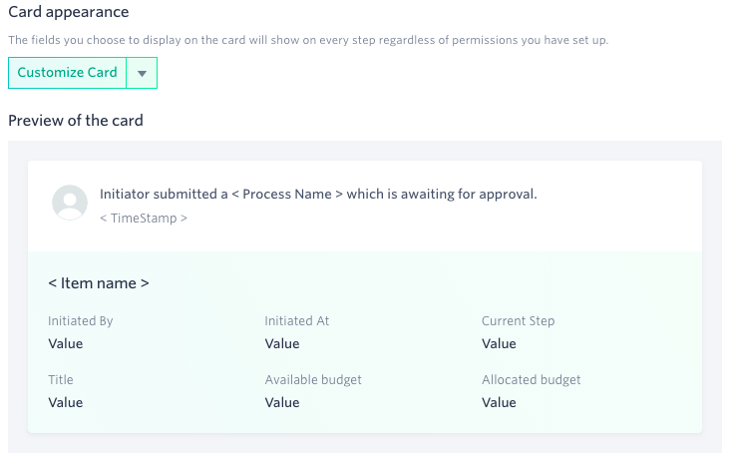Click the Initiated At field label

(x=297, y=321)
